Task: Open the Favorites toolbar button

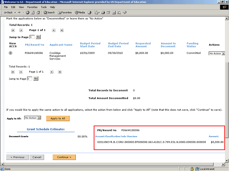Action: tap(64, 12)
